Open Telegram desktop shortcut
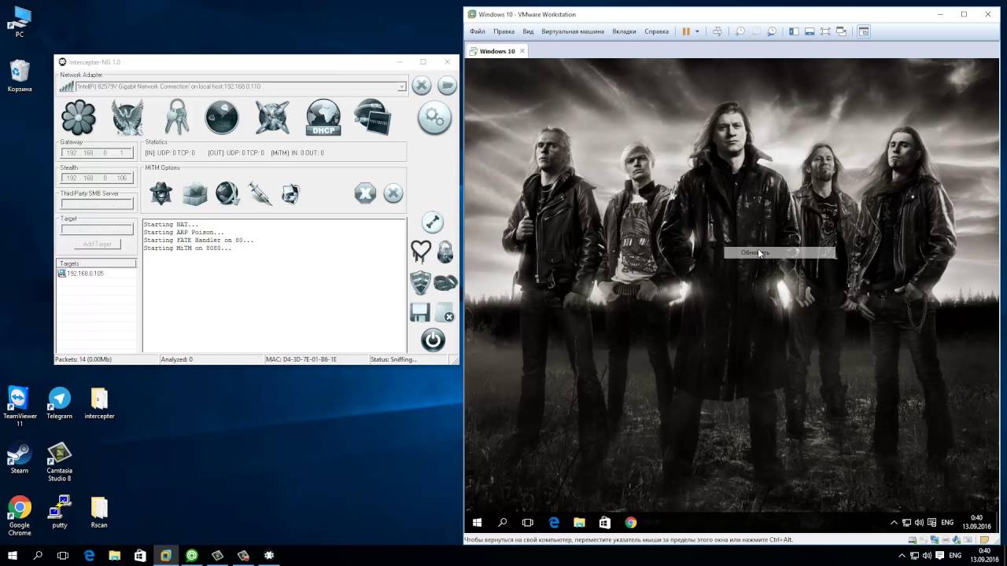 coord(59,402)
